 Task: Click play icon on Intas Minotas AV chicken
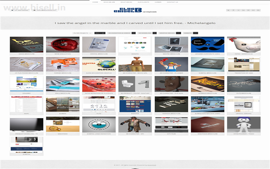pos(244,45)
